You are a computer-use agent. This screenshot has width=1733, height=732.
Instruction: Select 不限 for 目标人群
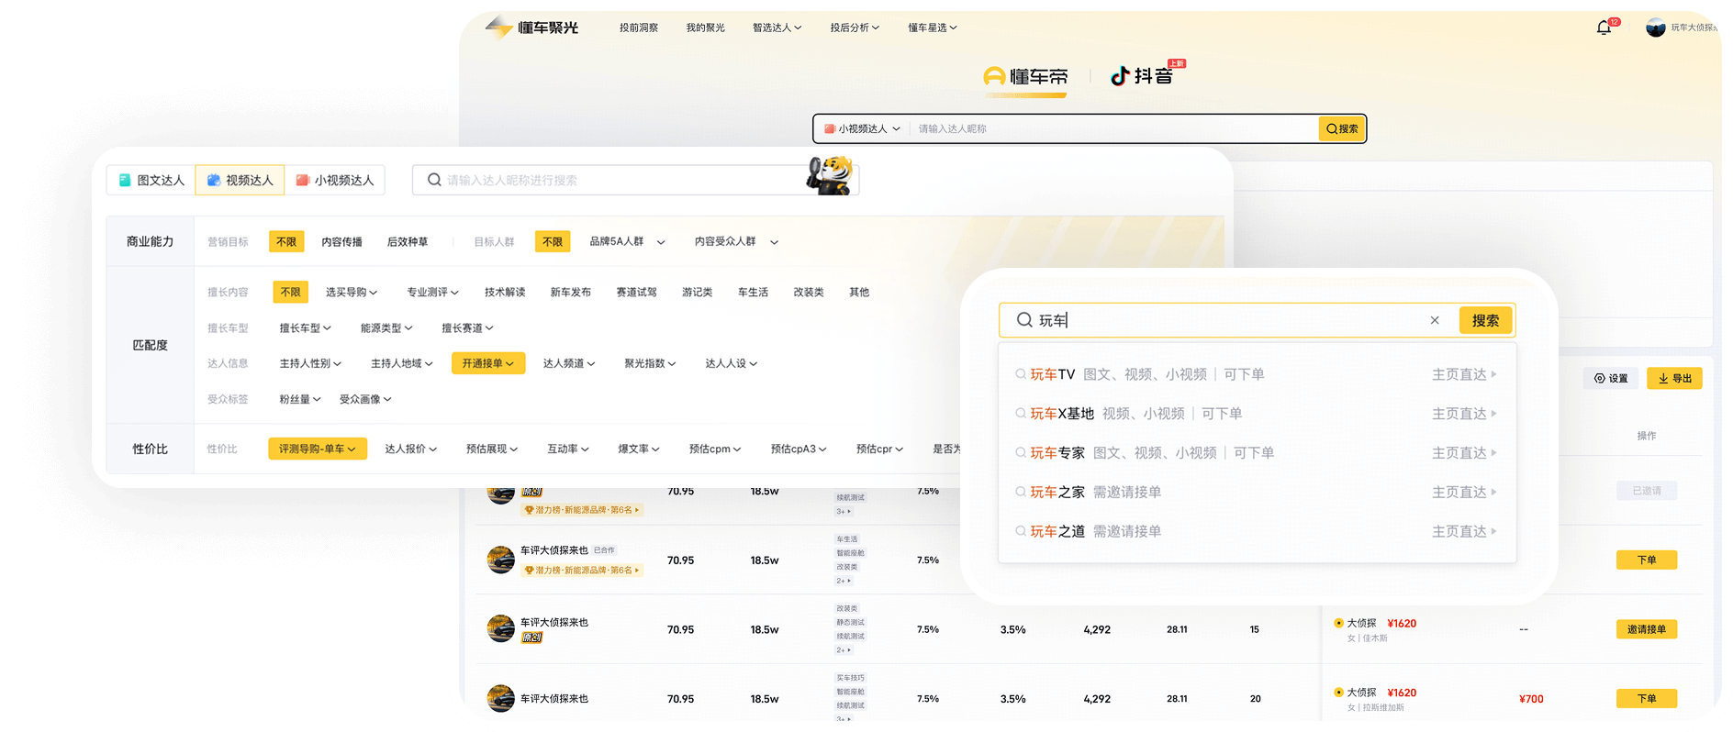(553, 242)
